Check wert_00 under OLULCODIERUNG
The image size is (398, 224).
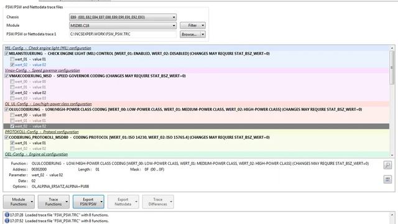[12, 115]
